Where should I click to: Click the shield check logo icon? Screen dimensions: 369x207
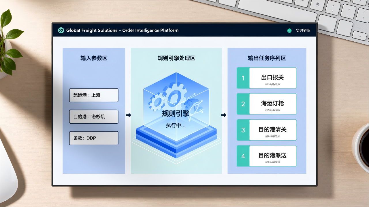coord(61,30)
